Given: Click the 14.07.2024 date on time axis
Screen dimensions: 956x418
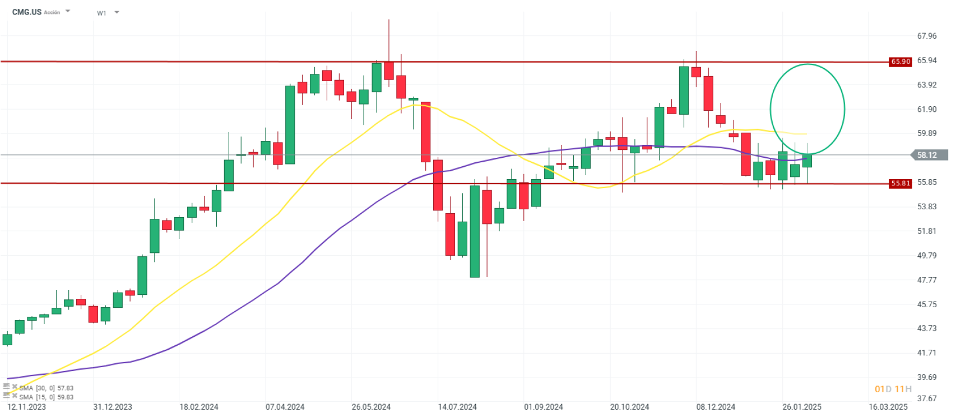Looking at the screenshot, I should [x=457, y=407].
